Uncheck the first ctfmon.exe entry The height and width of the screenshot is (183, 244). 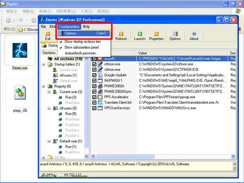(x=94, y=64)
